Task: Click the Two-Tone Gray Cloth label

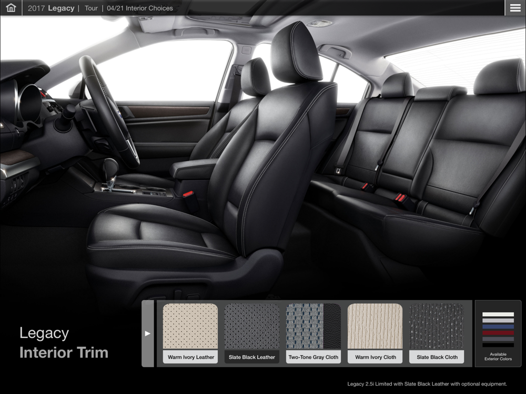Action: pos(313,357)
